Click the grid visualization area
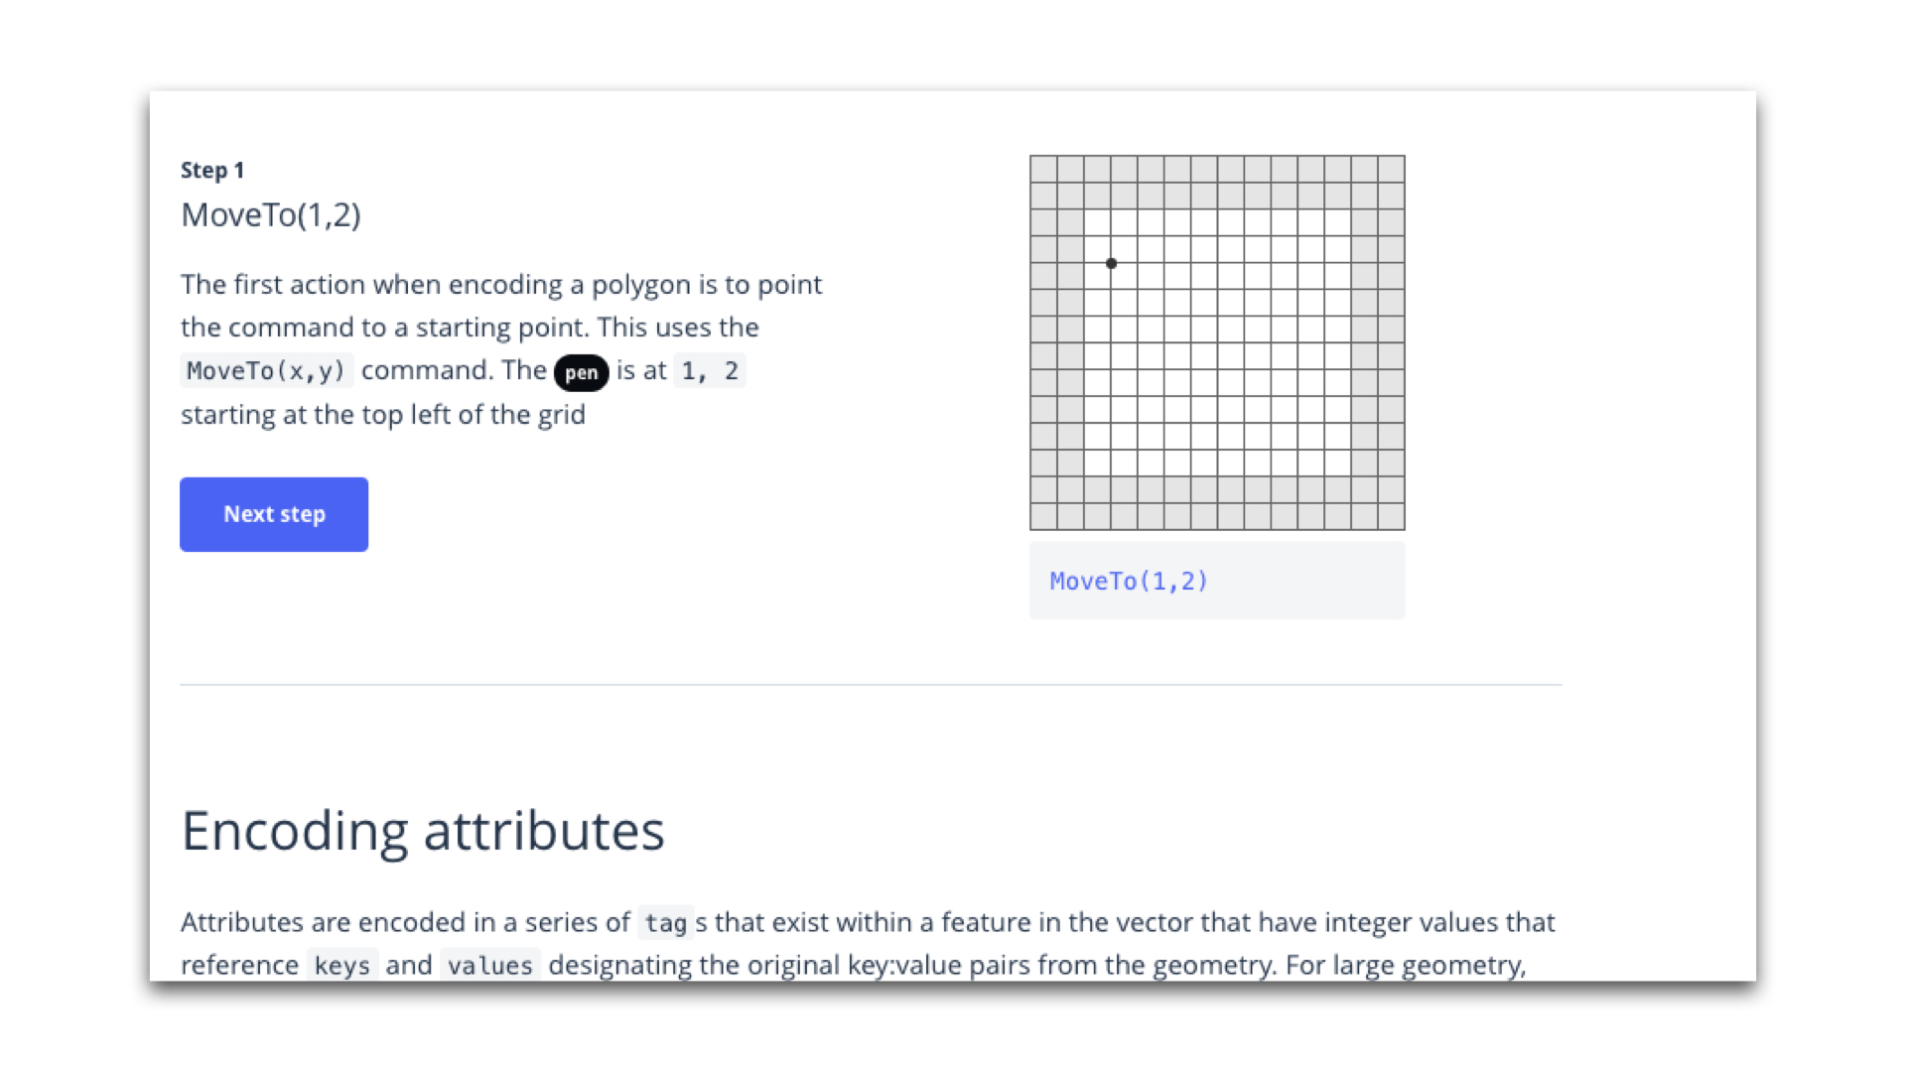 (1217, 342)
